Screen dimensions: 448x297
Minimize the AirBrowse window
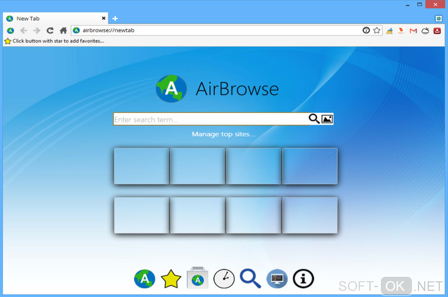click(408, 4)
